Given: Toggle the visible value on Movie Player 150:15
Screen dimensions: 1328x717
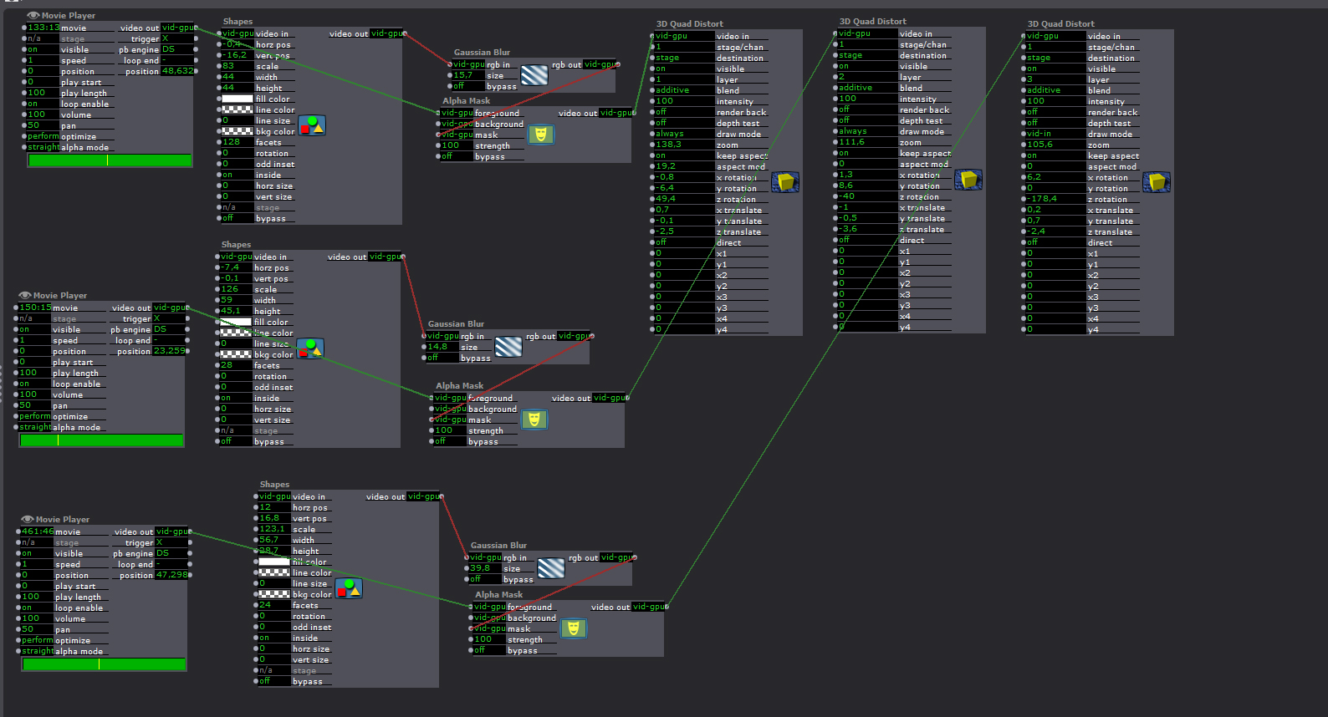Looking at the screenshot, I should point(33,329).
